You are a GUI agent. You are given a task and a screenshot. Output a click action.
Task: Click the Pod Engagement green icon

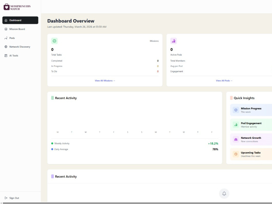pos(236,125)
